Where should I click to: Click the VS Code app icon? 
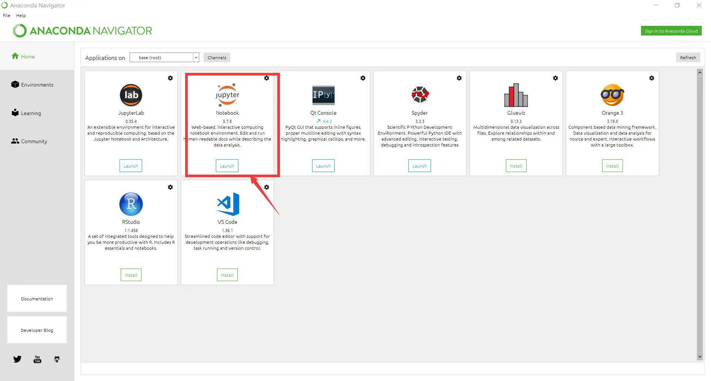pyautogui.click(x=228, y=204)
